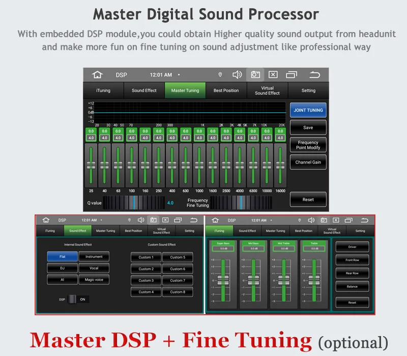
Task: Select the Custom 5 sound effect preset
Action: click(178, 257)
